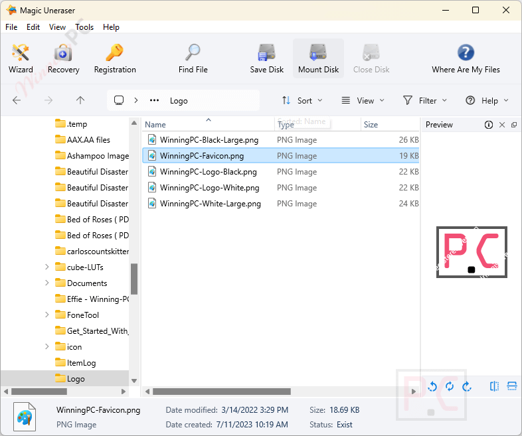Viewport: 522px width, 436px height.
Task: Pop out the Preview pane
Action: point(514,125)
